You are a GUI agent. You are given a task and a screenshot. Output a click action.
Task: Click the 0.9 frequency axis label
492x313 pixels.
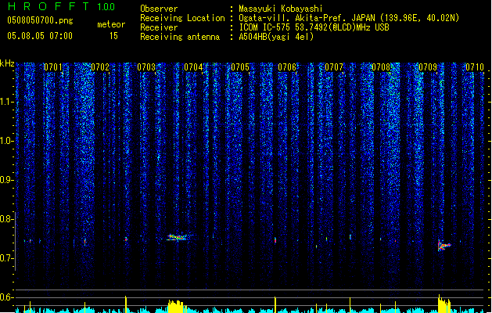click(7, 180)
